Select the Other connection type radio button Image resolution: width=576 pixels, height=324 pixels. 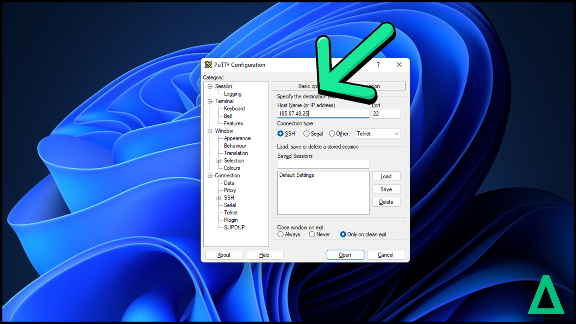tap(332, 133)
